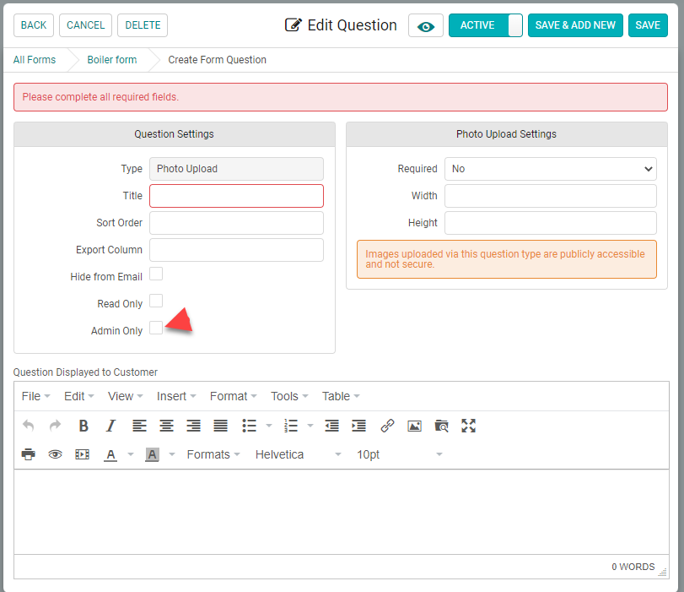Select the Align Center icon
The image size is (684, 592).
click(x=166, y=426)
